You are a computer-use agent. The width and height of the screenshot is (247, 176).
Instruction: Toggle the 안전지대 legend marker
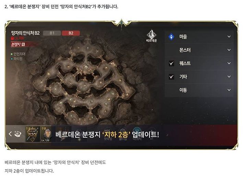tap(12, 54)
